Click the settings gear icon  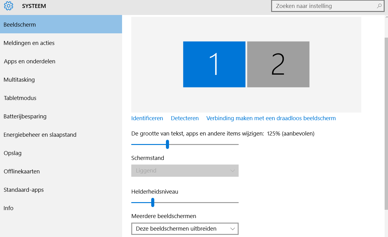click(x=9, y=6)
